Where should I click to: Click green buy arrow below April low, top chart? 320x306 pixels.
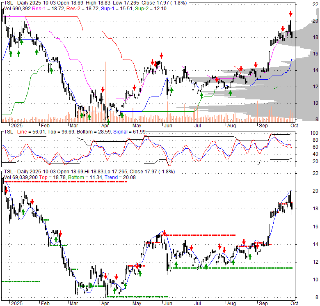click(x=108, y=122)
